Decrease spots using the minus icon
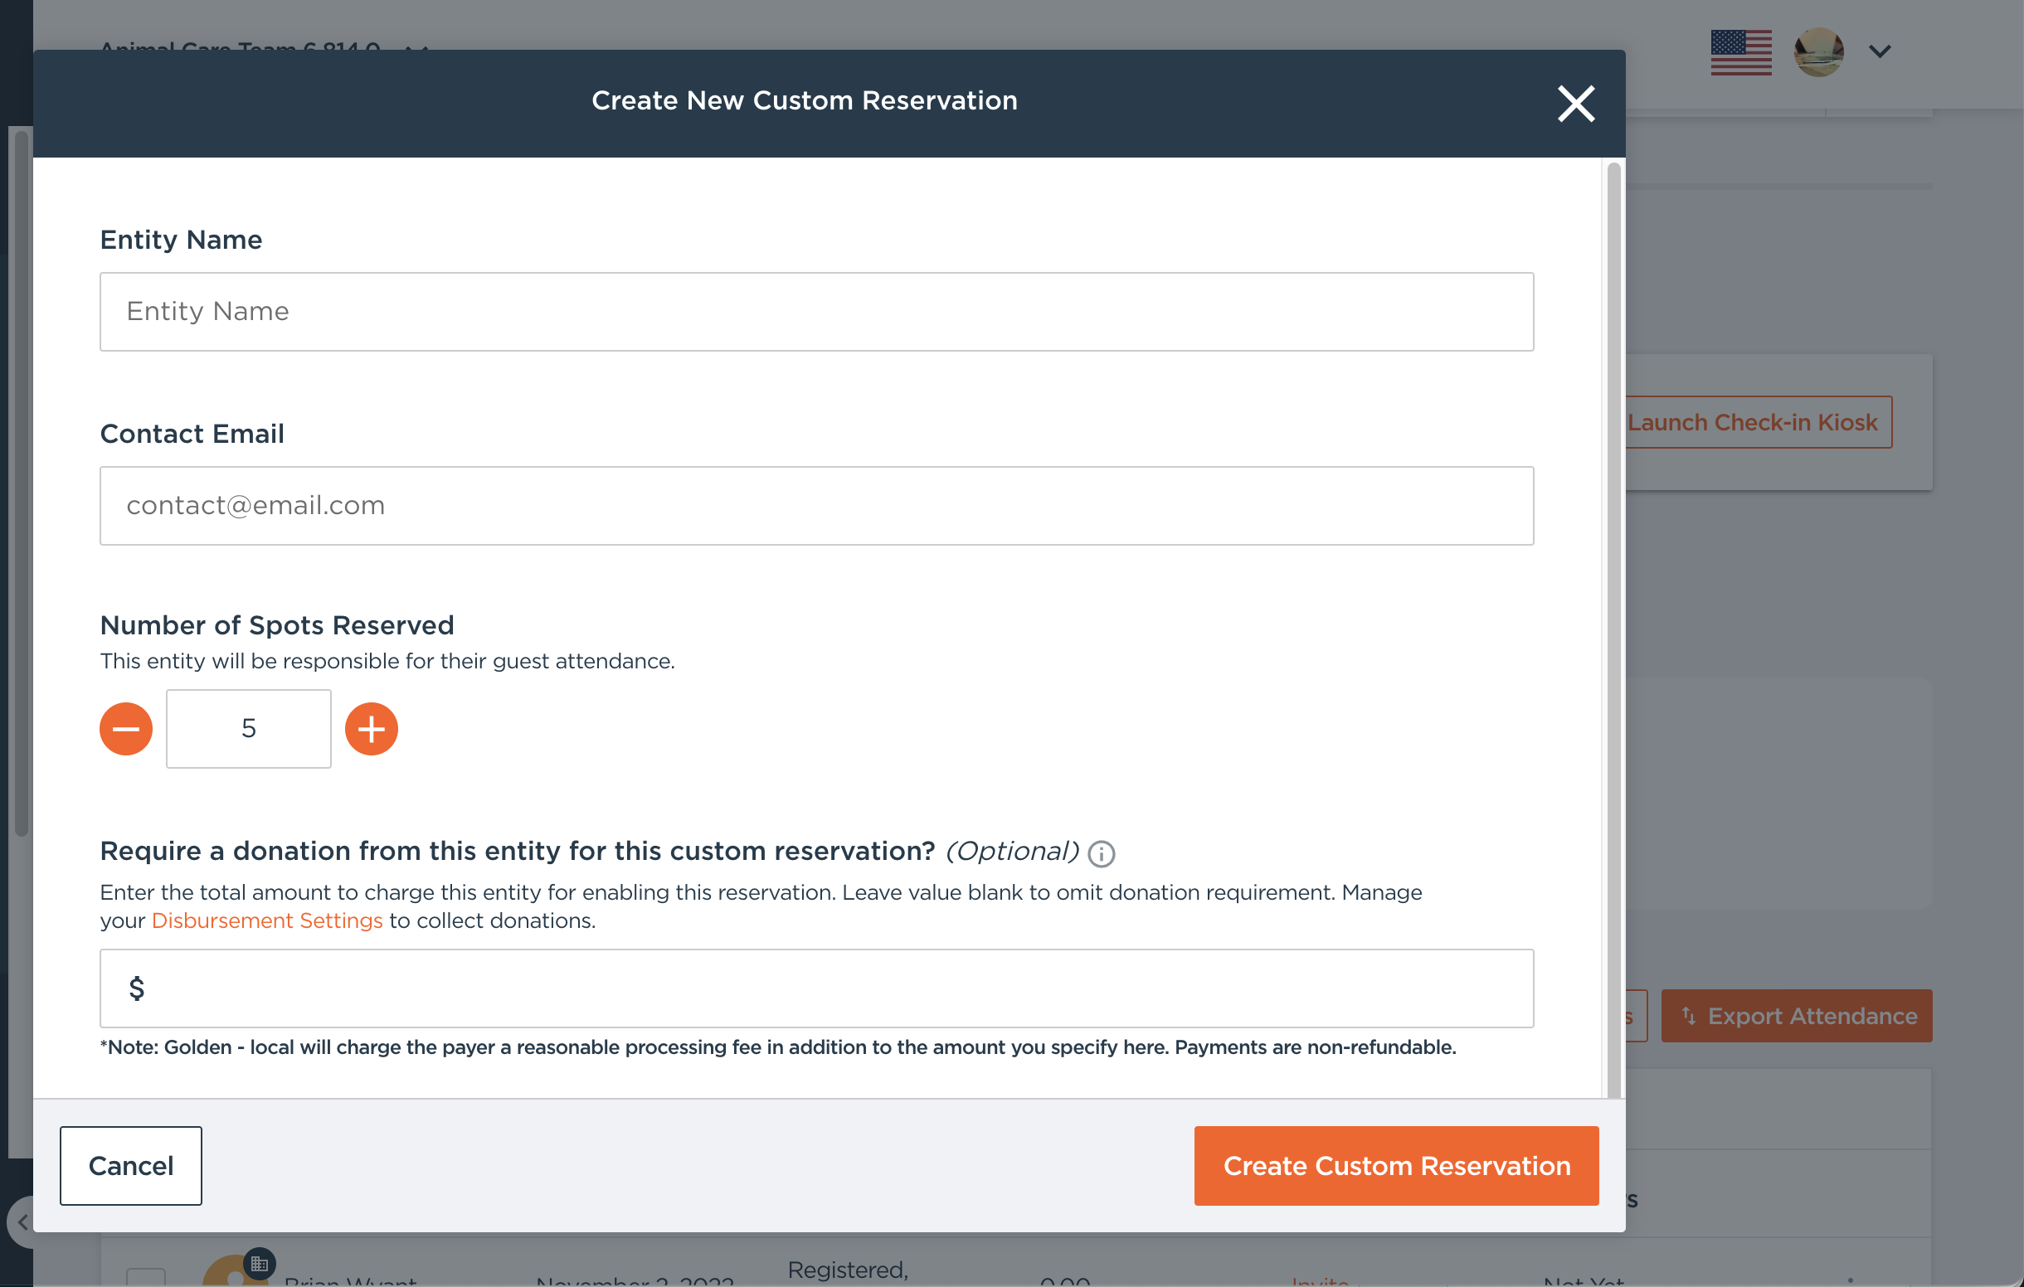This screenshot has height=1287, width=2024. [126, 728]
